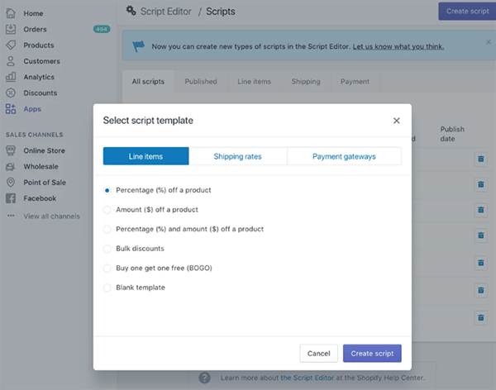
Task: Open the Payment scripts tab
Action: [355, 82]
